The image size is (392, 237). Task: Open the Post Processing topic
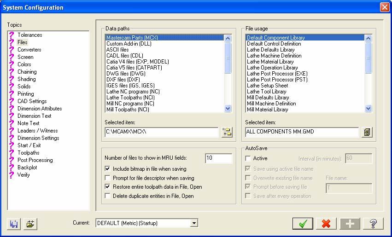tap(35, 160)
